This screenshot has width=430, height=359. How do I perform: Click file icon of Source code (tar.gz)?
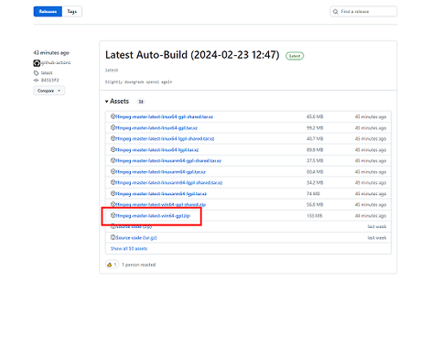click(x=113, y=237)
